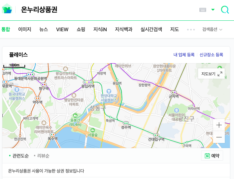Click the 용답역 station marker

click(117, 80)
